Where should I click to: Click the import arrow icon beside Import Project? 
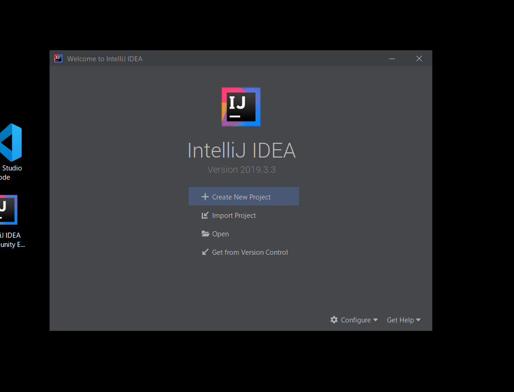(x=205, y=215)
